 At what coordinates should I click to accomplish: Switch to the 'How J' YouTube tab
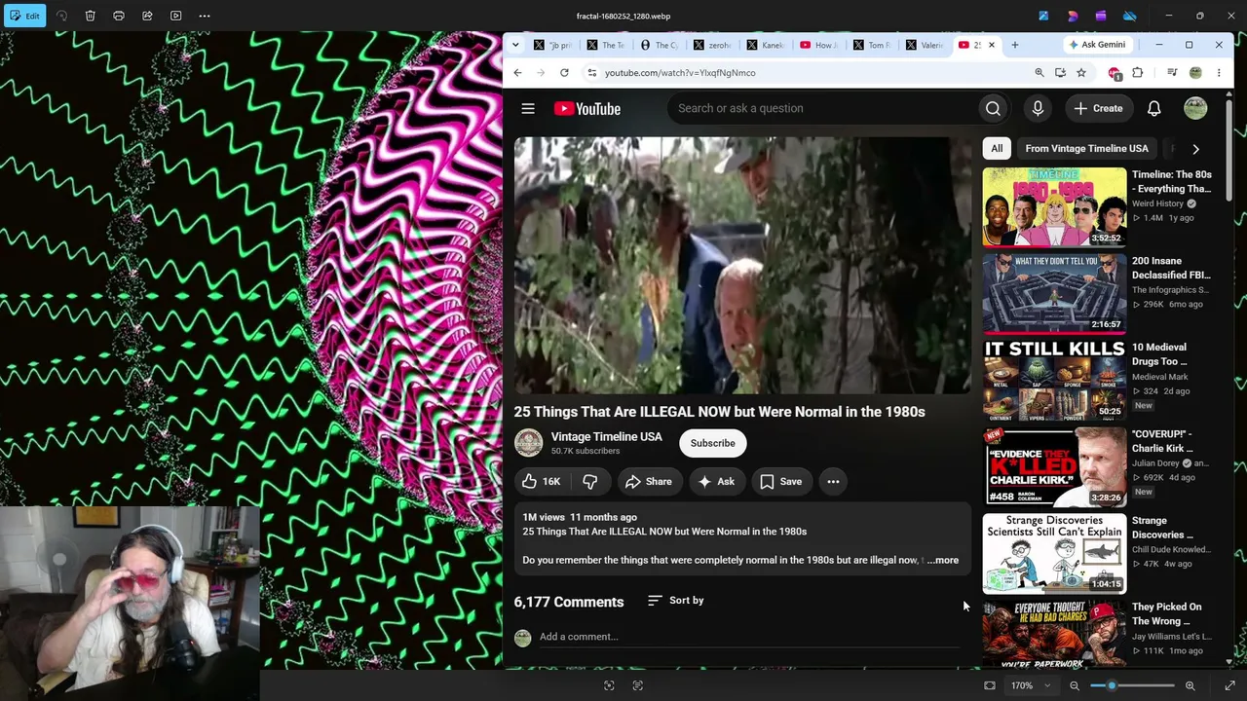pyautogui.click(x=817, y=45)
